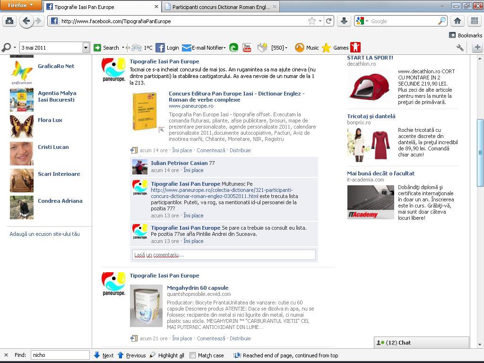Open the toolbar wrench settings icon
Image resolution: width=484 pixels, height=363 pixels.
(460, 48)
